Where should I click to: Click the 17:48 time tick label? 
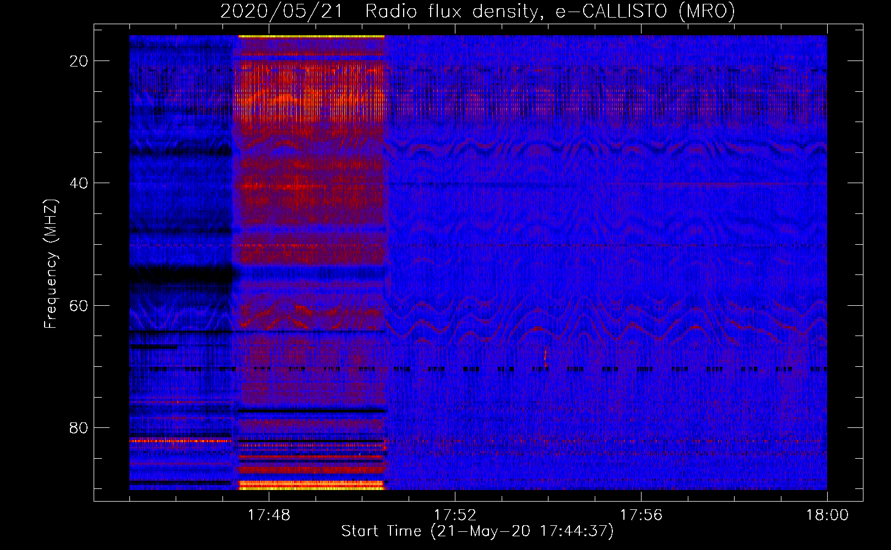pos(269,515)
